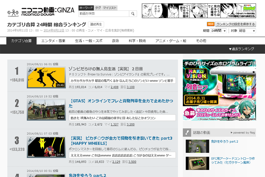265x177 pixels.
Task: Select the キーワード search tab
Action: pos(86,8)
